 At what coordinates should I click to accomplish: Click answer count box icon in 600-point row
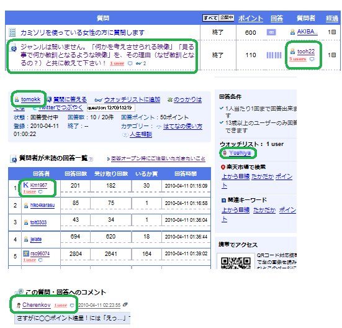click(271, 32)
